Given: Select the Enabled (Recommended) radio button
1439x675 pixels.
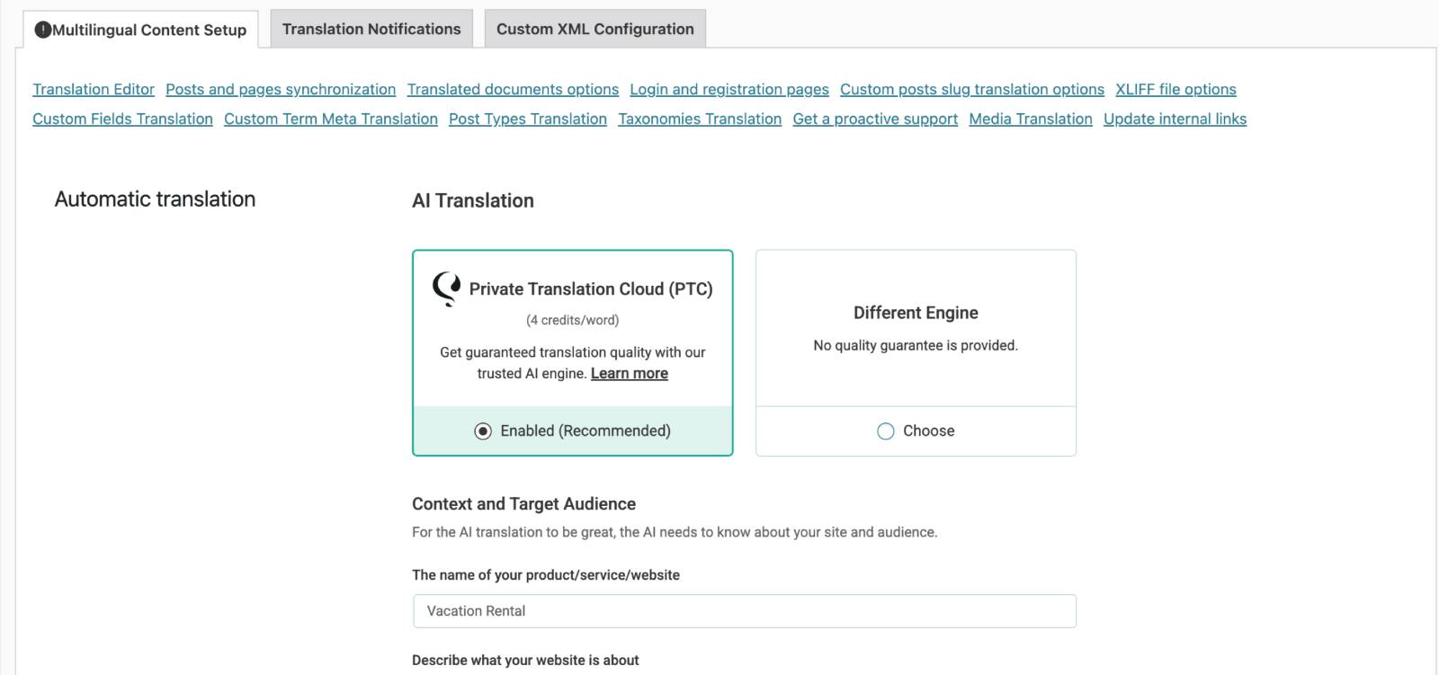Looking at the screenshot, I should (x=483, y=431).
